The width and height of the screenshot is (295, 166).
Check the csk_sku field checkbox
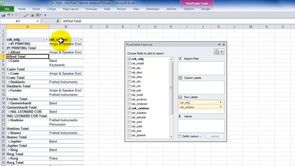(130, 68)
